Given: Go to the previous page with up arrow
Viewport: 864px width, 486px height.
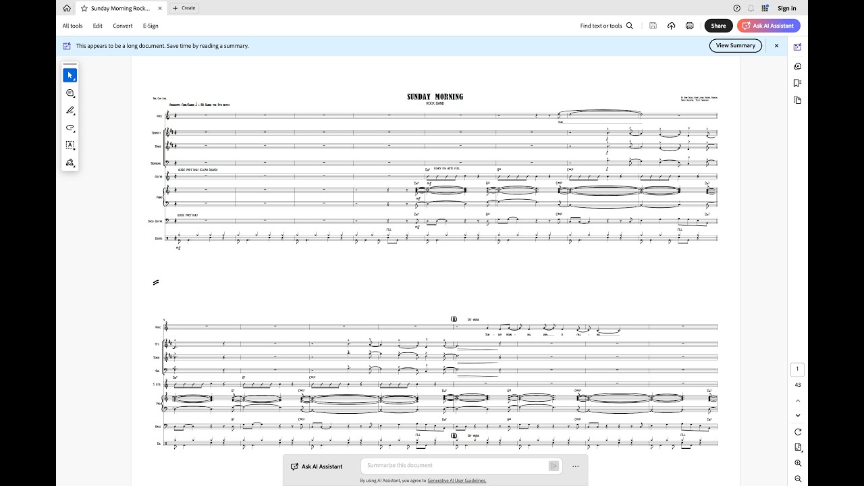Looking at the screenshot, I should (798, 401).
